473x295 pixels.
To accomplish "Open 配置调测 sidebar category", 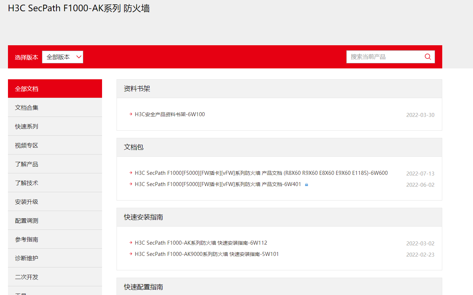I will tap(55, 220).
